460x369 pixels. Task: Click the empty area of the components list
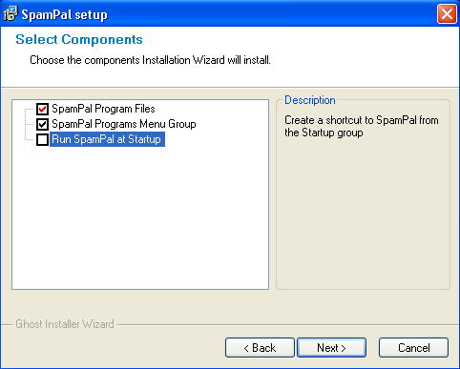pyautogui.click(x=140, y=219)
